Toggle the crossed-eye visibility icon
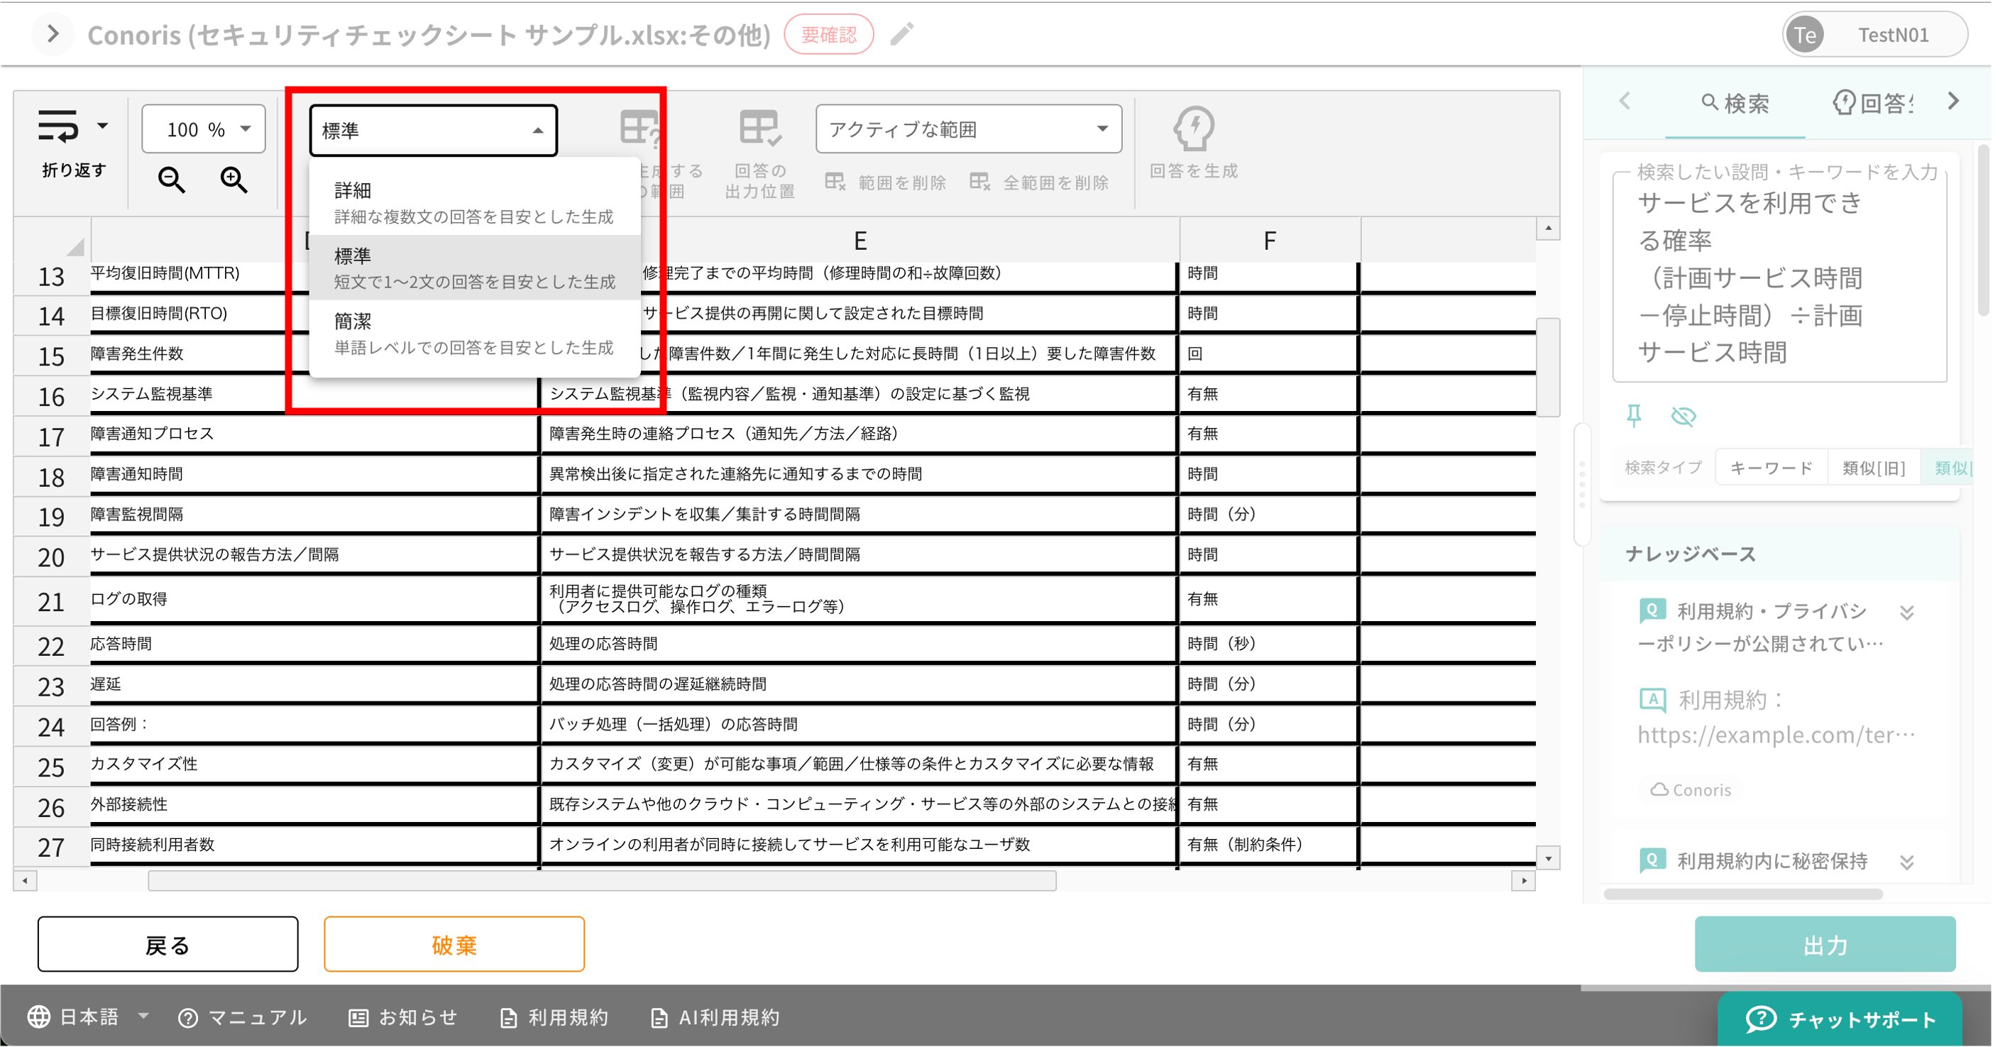Image resolution: width=2010 pixels, height=1047 pixels. [1683, 416]
